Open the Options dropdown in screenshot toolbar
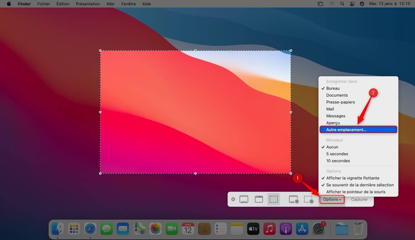The height and width of the screenshot is (240, 415). [332, 200]
